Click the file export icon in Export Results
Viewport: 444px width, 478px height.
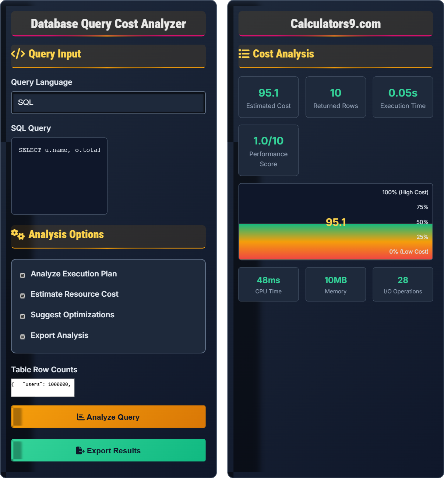[80, 450]
